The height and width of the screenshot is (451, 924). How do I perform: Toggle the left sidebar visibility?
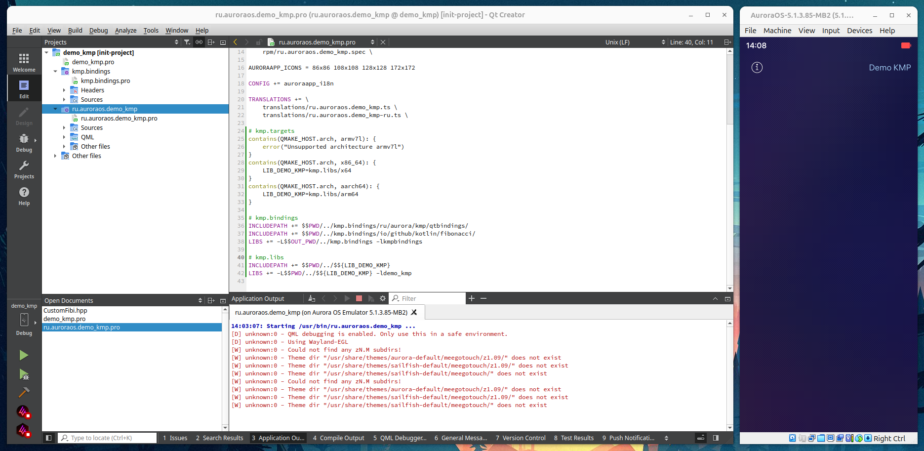tap(48, 438)
